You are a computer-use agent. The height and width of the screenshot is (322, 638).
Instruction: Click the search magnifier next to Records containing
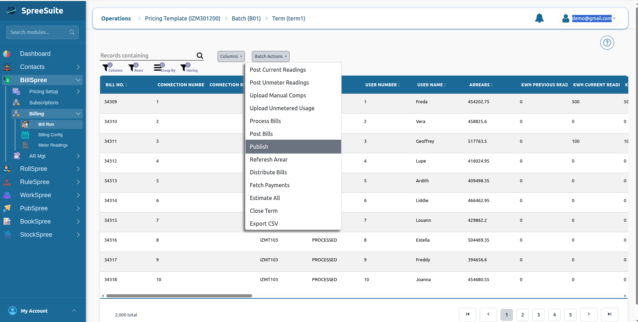tap(200, 55)
